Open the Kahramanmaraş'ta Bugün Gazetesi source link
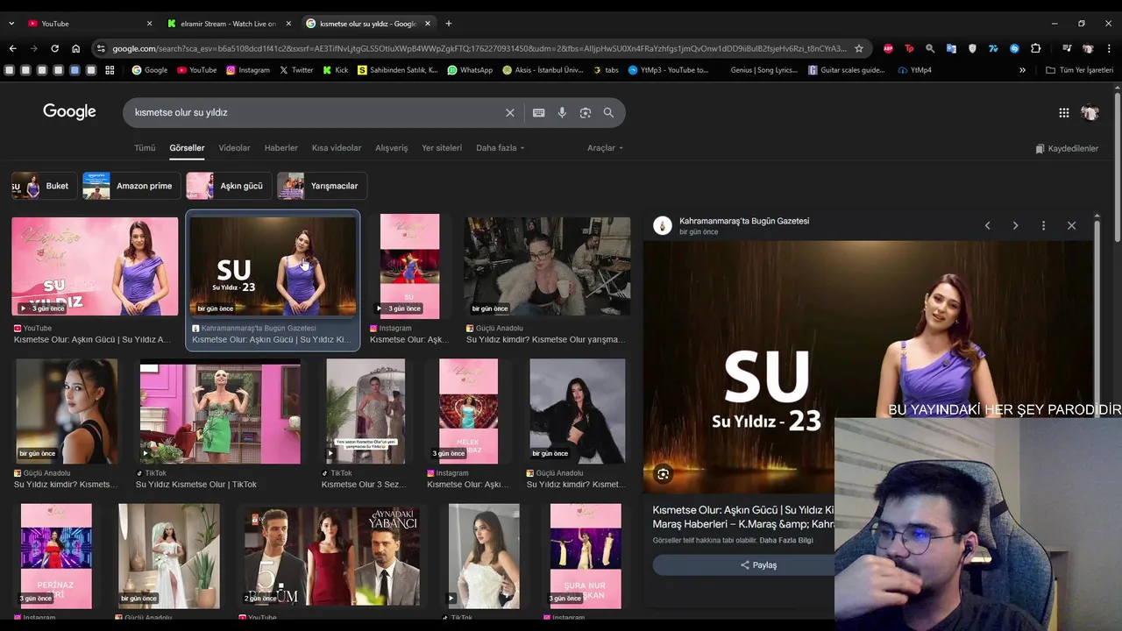This screenshot has width=1122, height=631. 744,221
